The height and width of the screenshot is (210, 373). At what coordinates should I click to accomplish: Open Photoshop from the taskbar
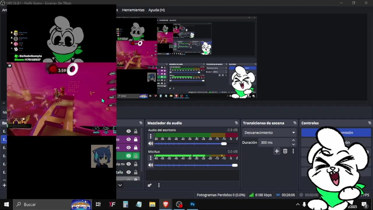tap(192, 204)
